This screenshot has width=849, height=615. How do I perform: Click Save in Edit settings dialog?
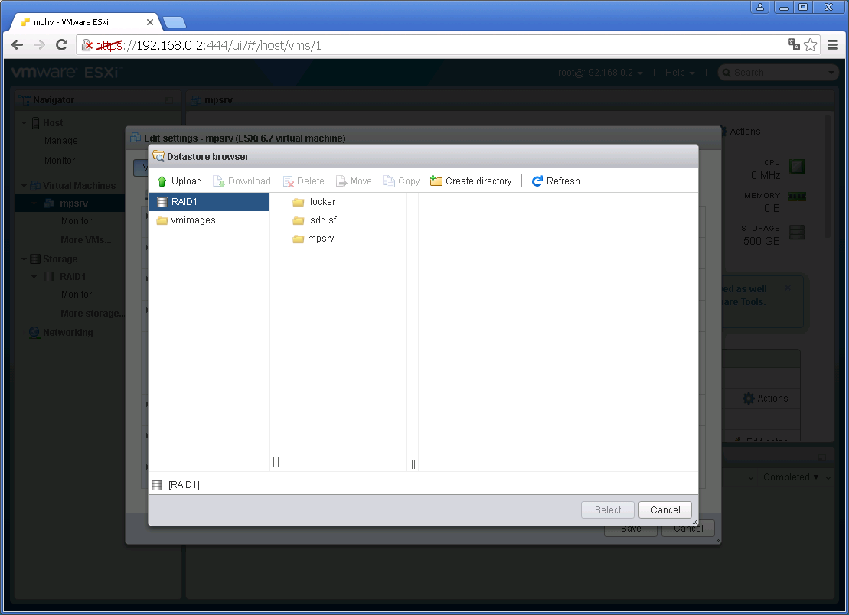[631, 529]
